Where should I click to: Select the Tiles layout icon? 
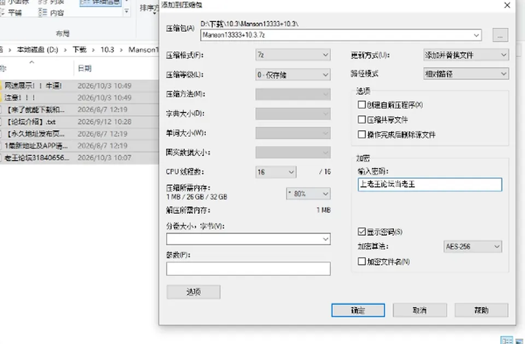[x=3, y=13]
